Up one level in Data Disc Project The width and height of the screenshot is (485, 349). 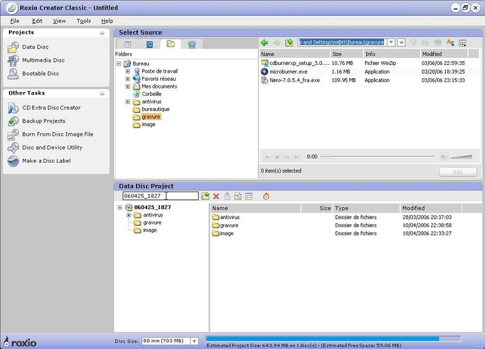(x=205, y=196)
